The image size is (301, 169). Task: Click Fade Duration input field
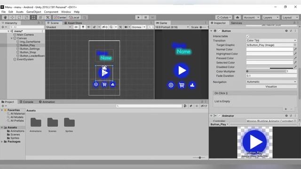click(x=271, y=76)
